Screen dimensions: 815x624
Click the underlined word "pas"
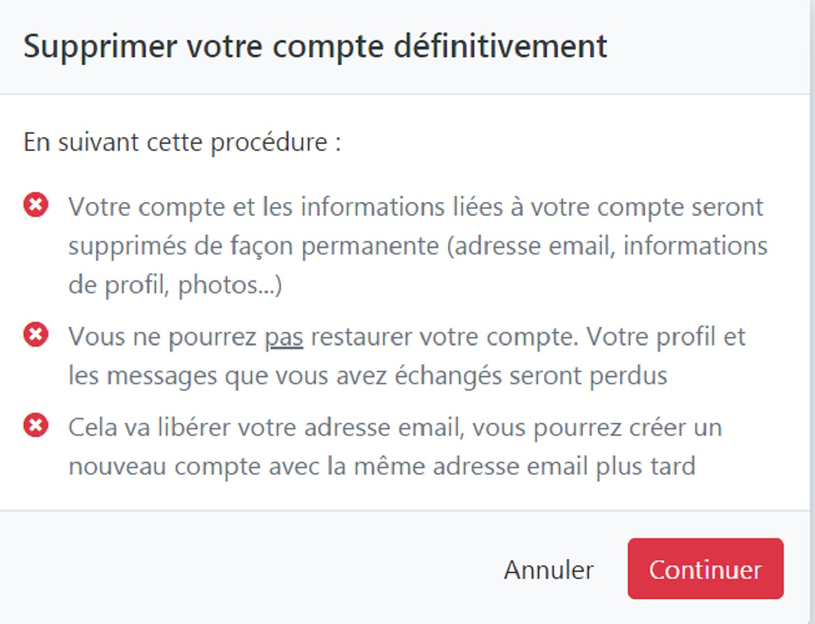pos(283,337)
